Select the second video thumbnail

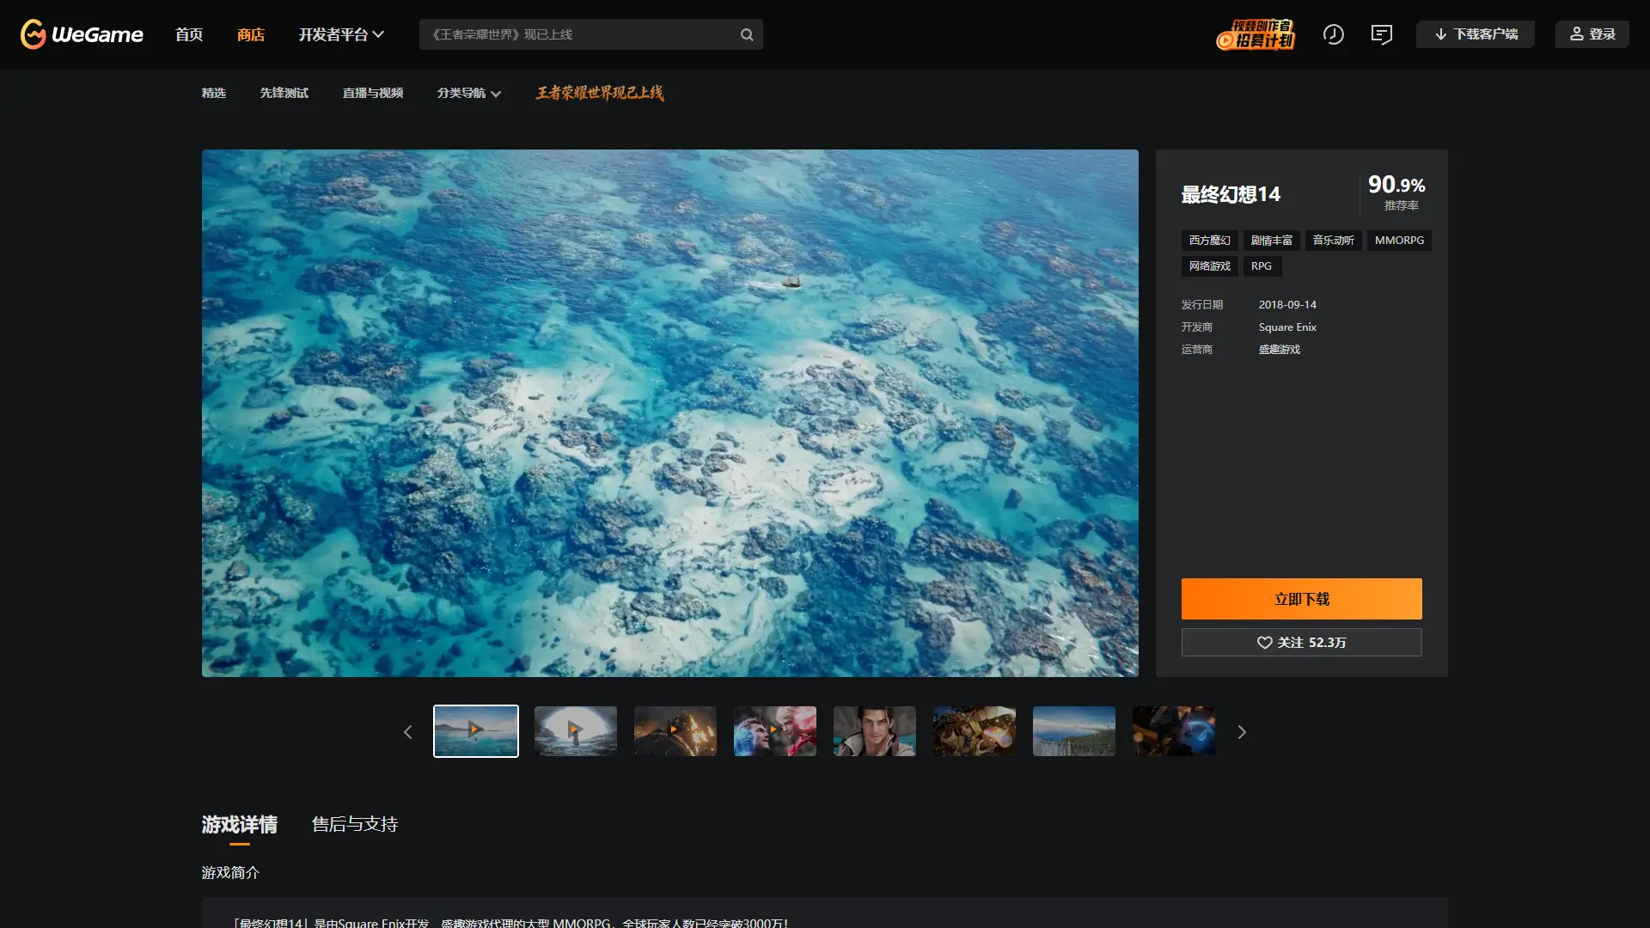(575, 731)
